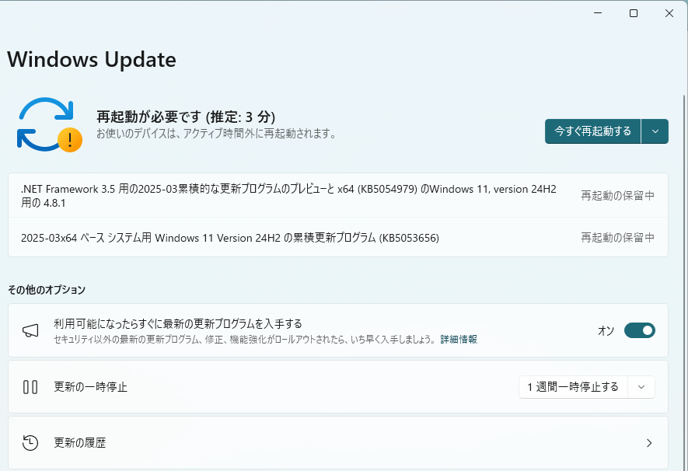Open the 詳細情報 link
This screenshot has width=688, height=471.
(x=459, y=340)
